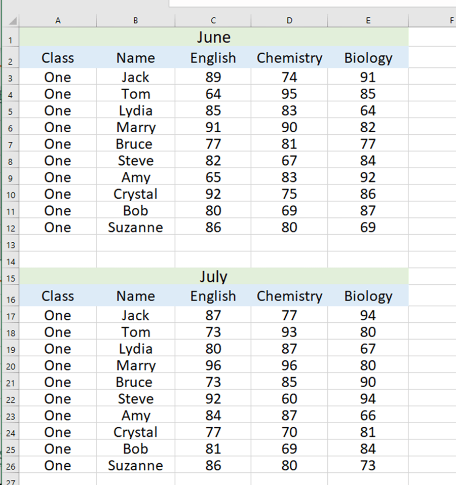
Task: Click the June title cell
Action: pyautogui.click(x=213, y=37)
